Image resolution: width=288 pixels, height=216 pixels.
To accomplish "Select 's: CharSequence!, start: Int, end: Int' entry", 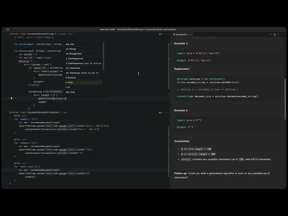I will [x=83, y=63].
